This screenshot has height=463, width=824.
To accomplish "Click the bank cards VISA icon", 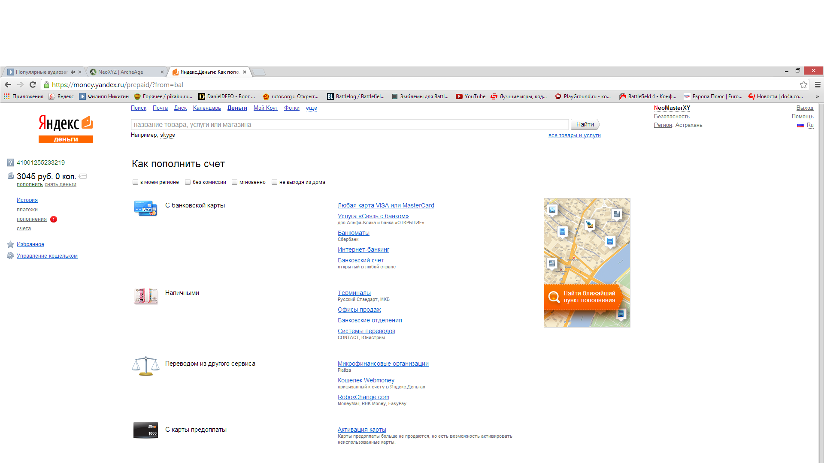I will click(146, 208).
